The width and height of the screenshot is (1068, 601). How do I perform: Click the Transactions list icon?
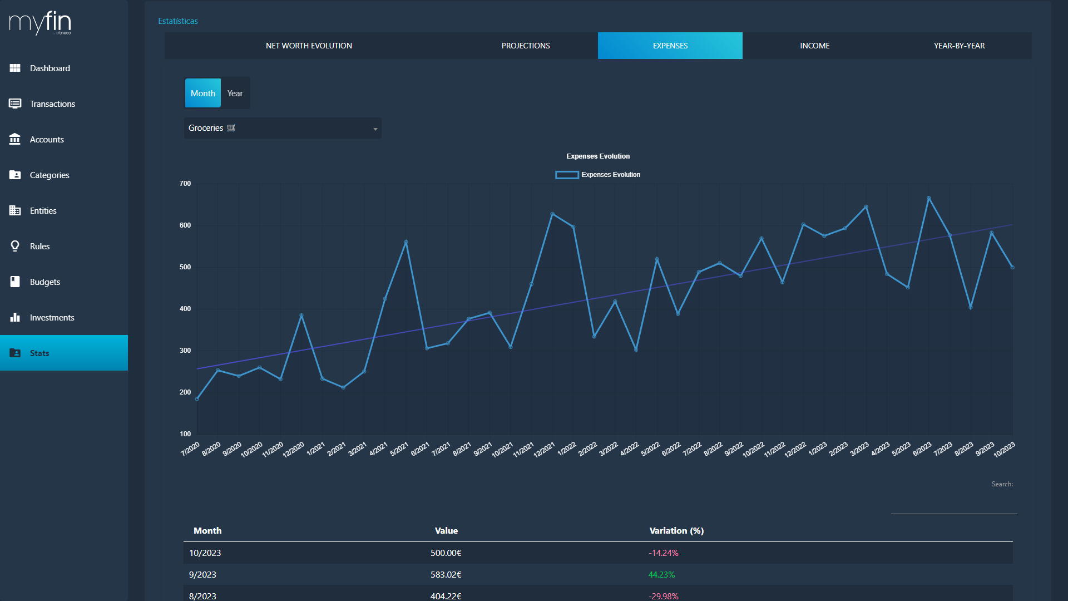click(15, 104)
